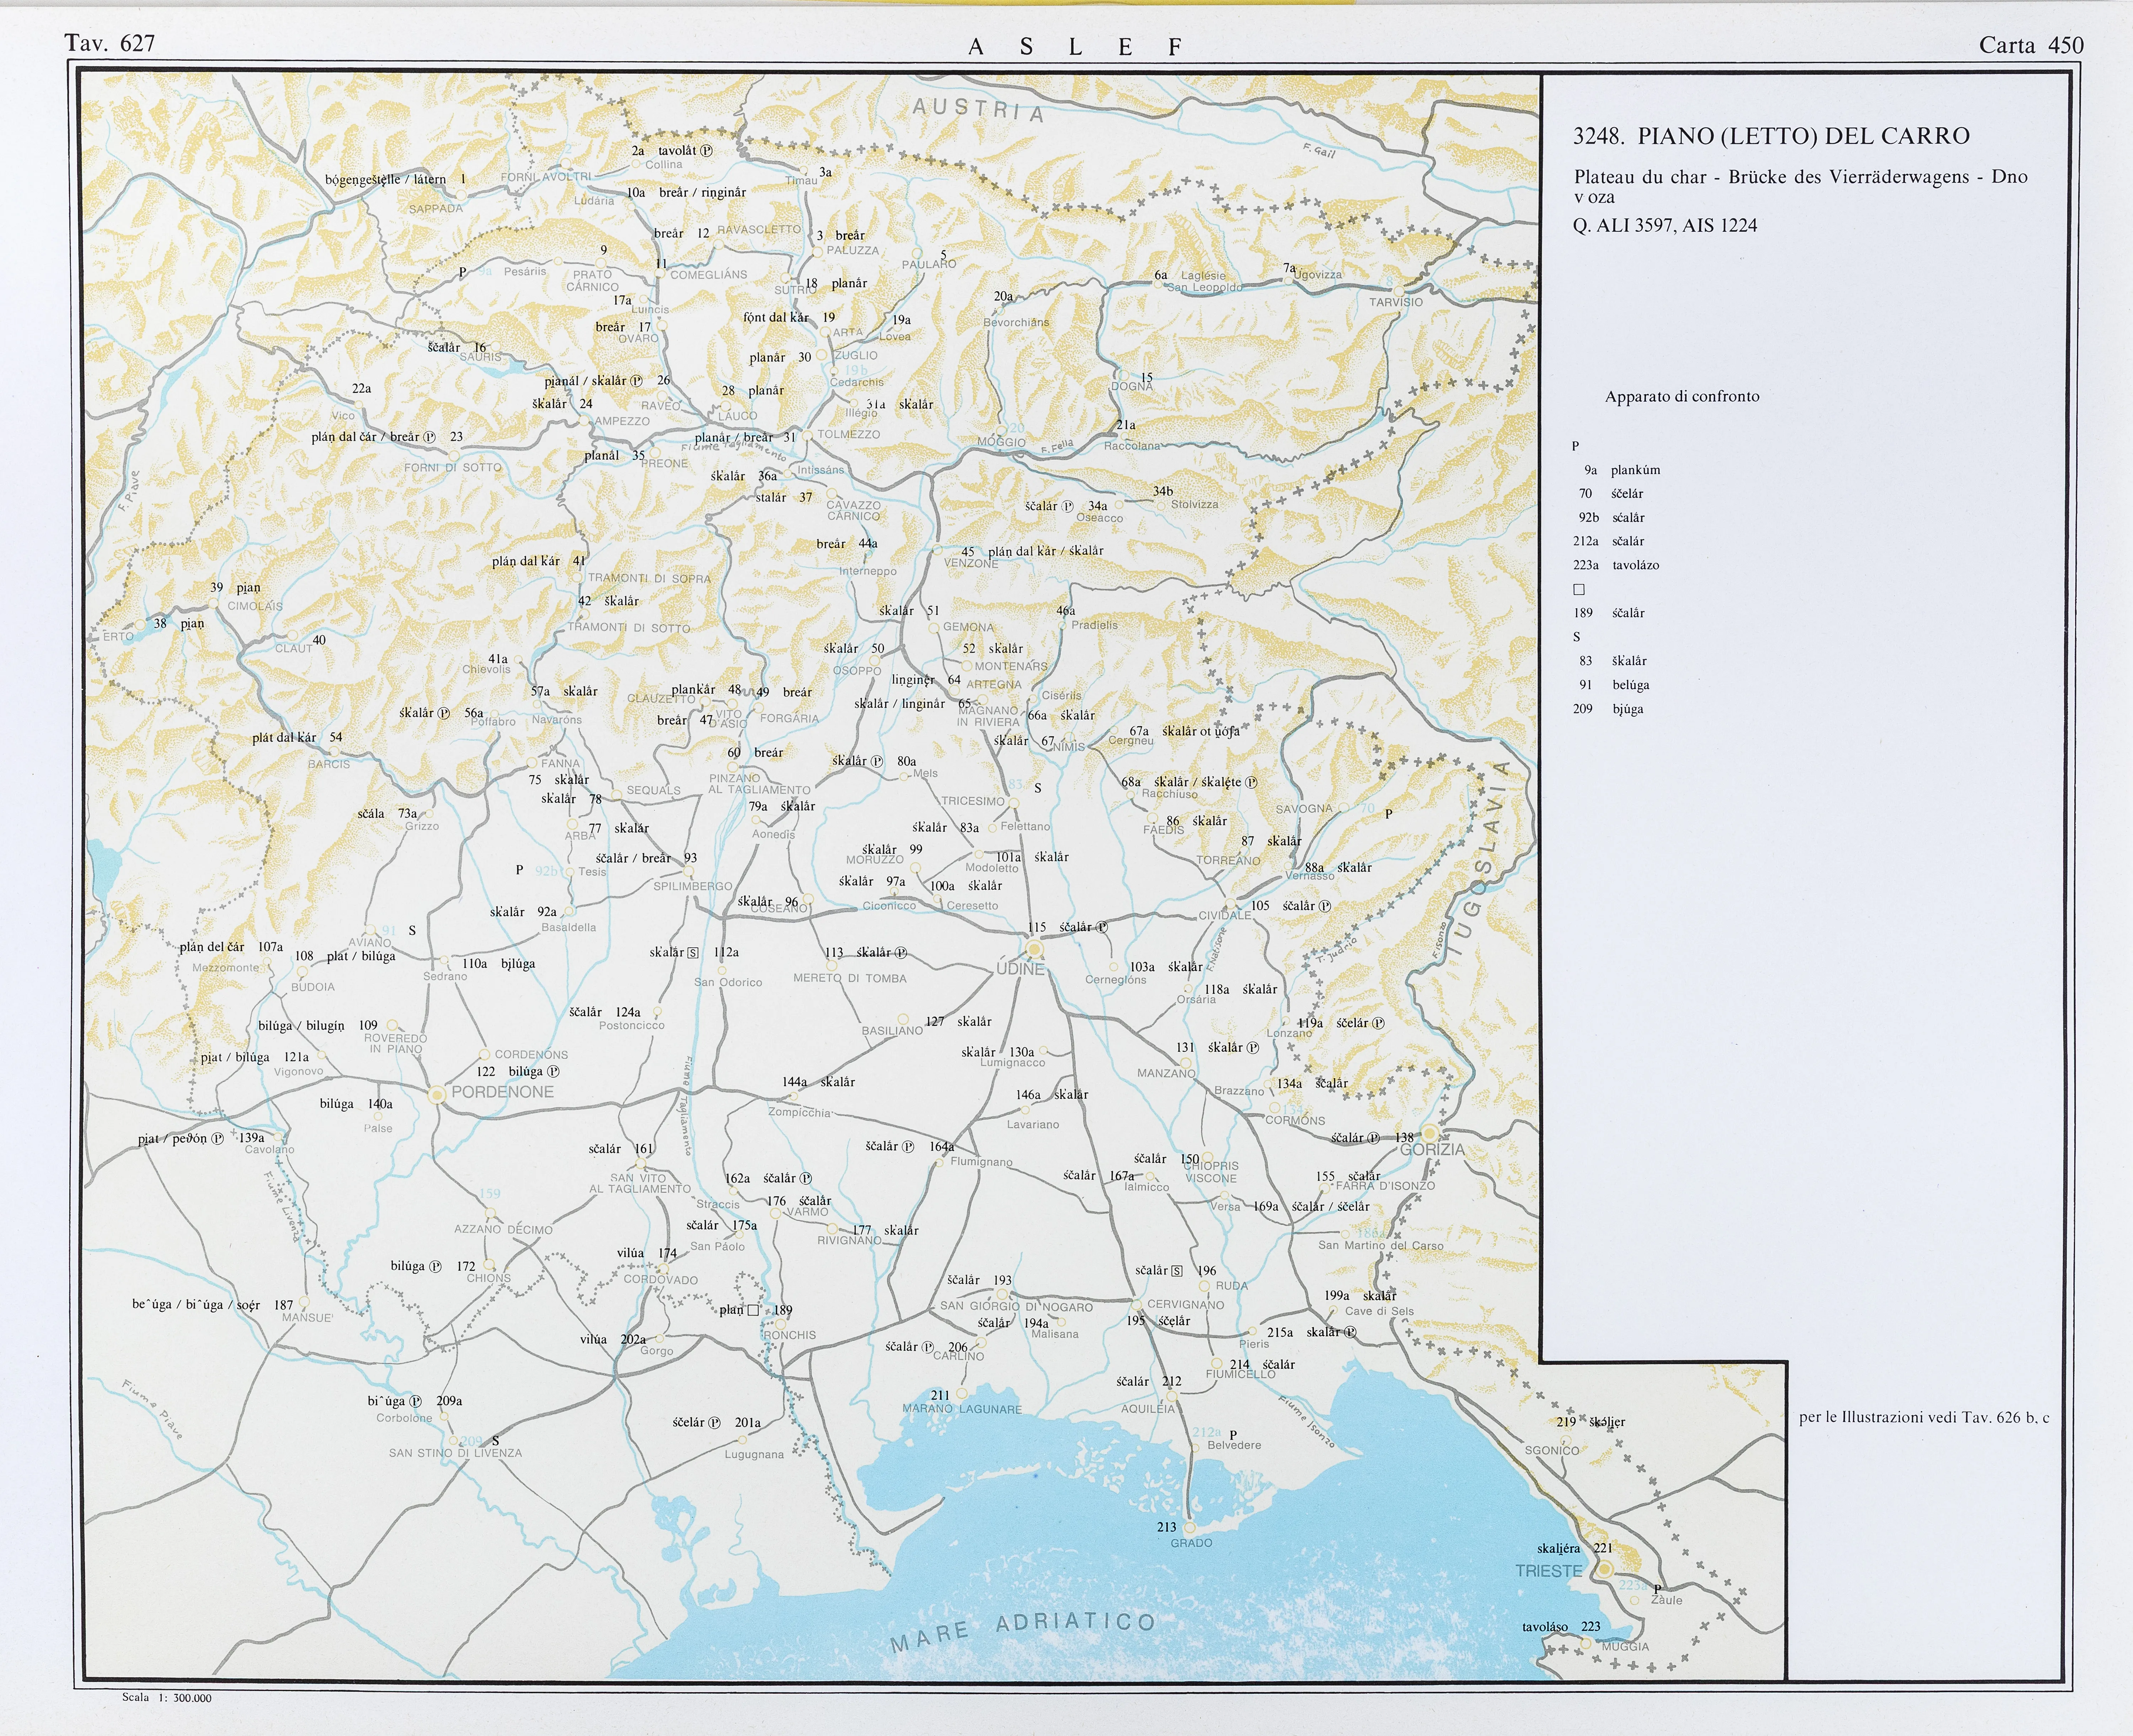This screenshot has height=1736, width=2133.
Task: Click the 'Tav. 627' label at top left
Action: (x=110, y=43)
